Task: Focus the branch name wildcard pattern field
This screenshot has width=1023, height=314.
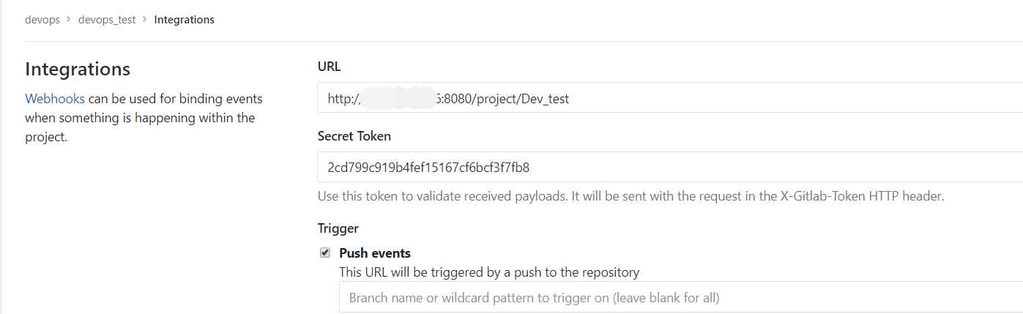Action: click(681, 298)
